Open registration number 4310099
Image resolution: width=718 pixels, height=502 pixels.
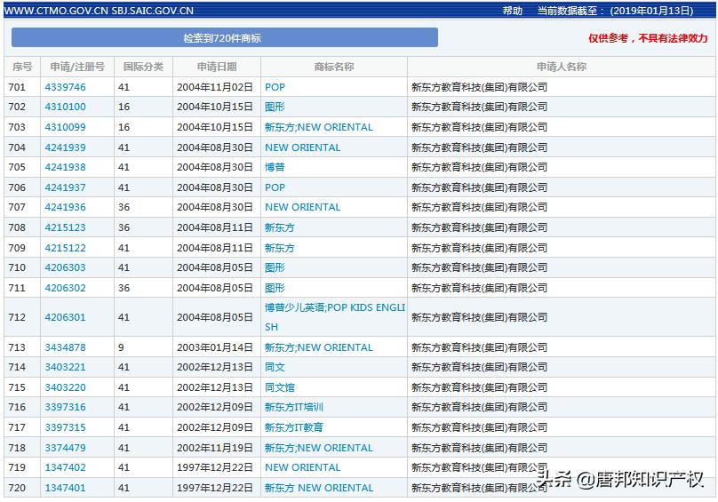click(x=65, y=127)
